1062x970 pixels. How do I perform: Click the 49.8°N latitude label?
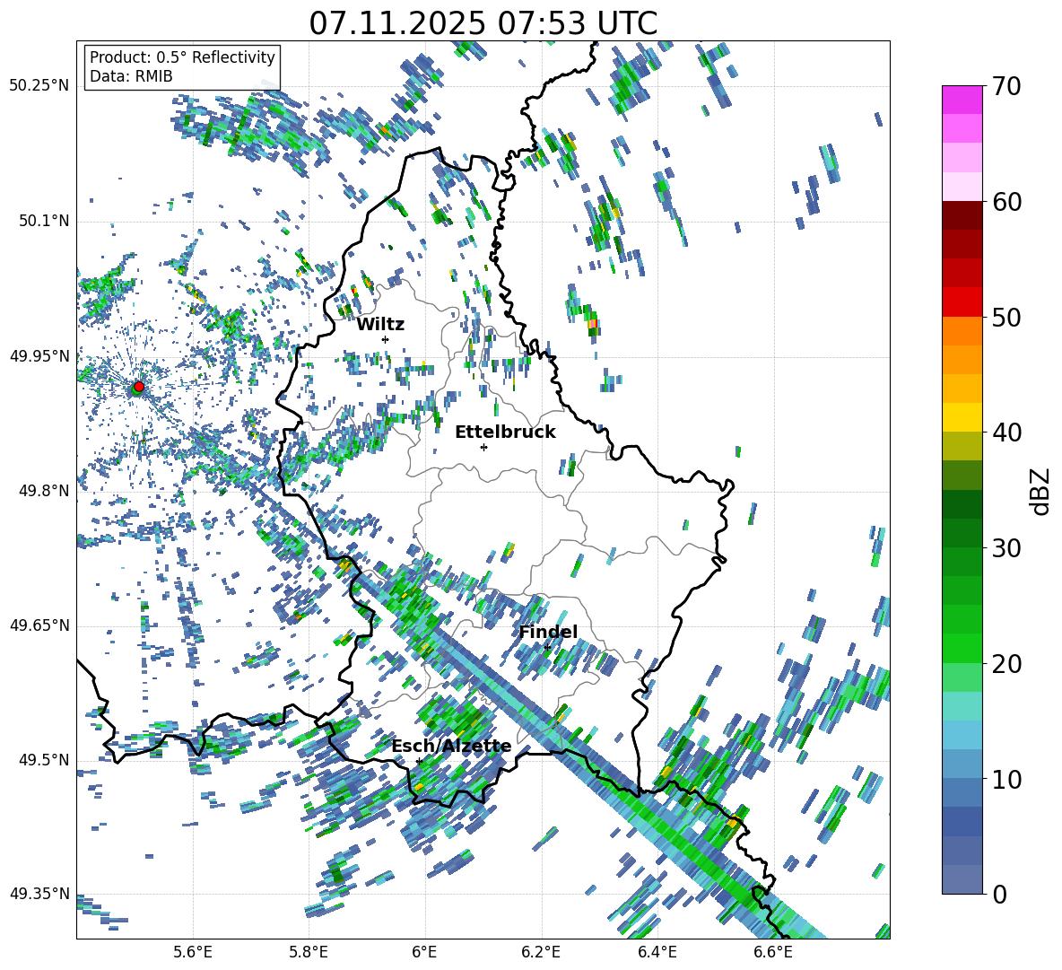(43, 491)
